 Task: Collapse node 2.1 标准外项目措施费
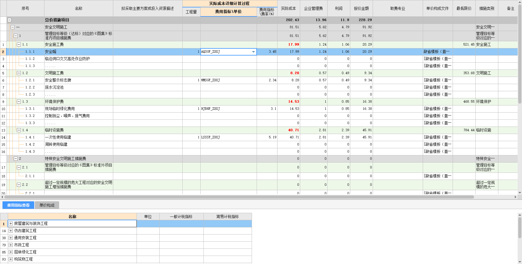click(19, 167)
